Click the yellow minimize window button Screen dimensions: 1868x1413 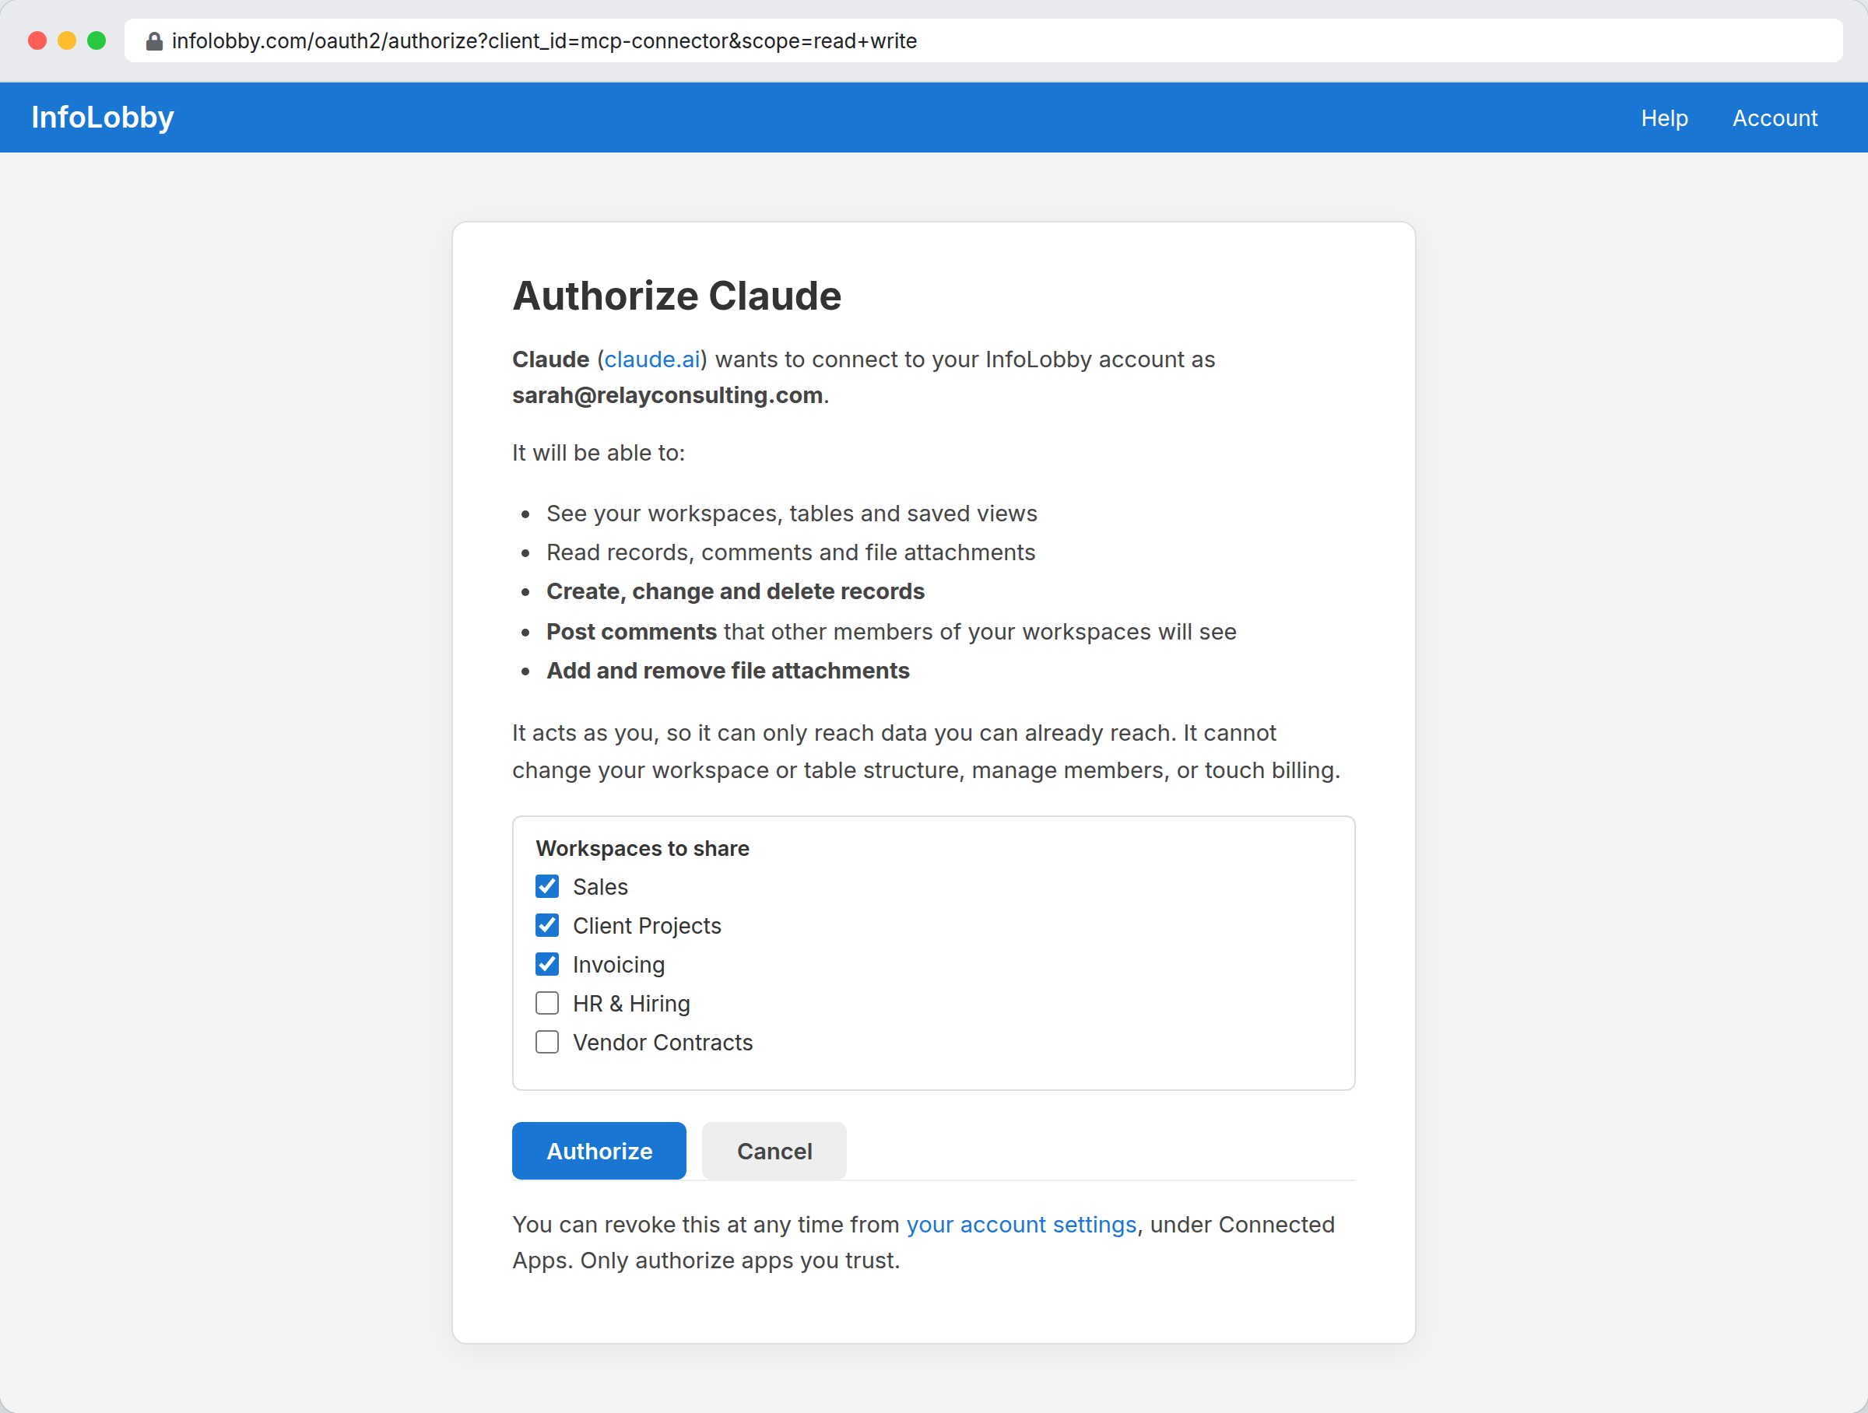pos(67,40)
